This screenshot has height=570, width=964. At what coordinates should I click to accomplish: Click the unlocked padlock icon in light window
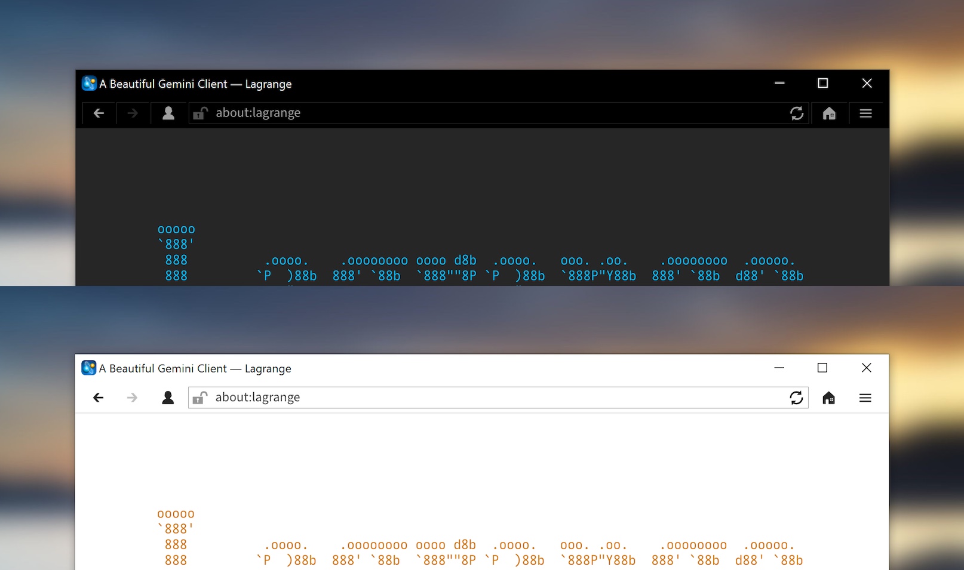(199, 398)
